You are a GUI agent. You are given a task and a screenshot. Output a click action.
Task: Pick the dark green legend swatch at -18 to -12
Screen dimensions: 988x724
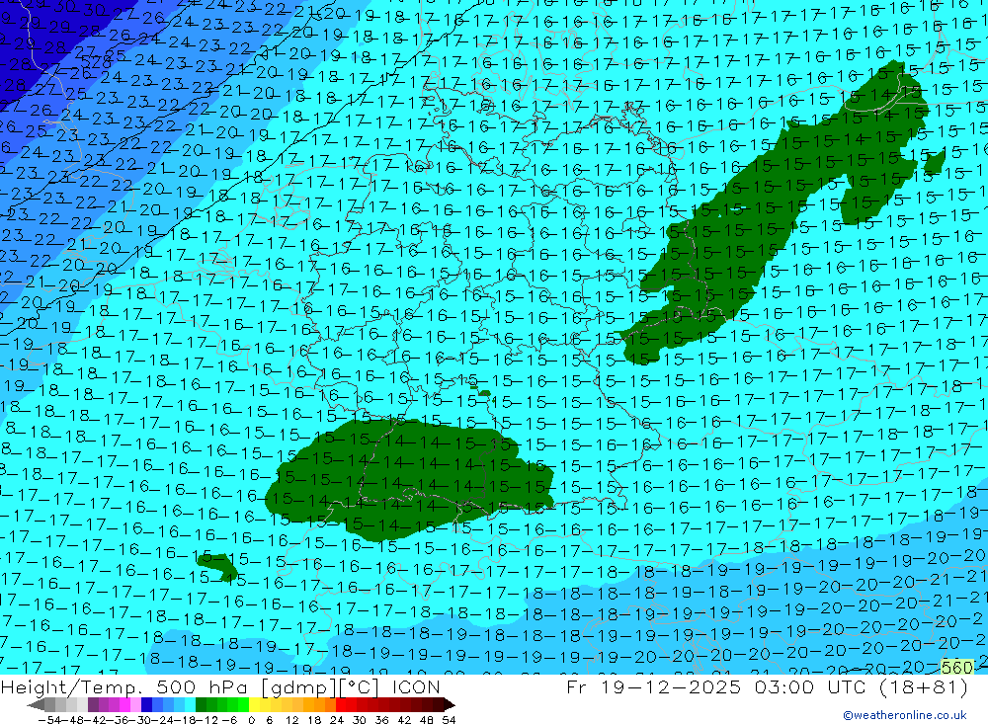201,705
